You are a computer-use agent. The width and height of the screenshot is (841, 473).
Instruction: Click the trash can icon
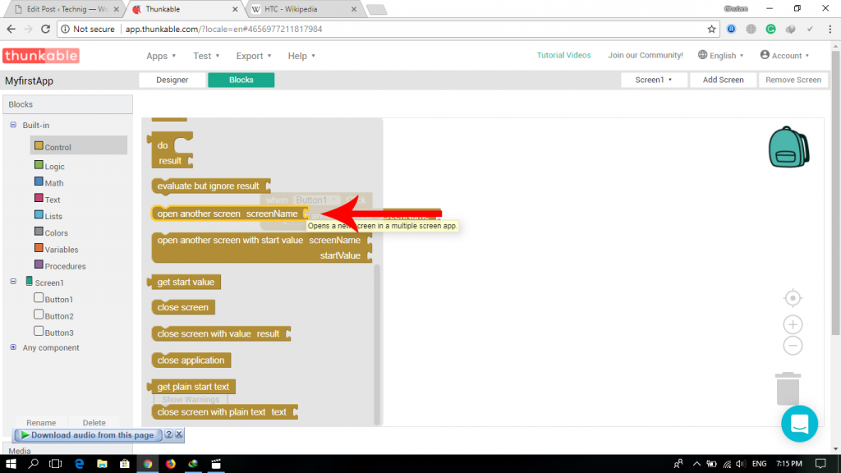pos(788,388)
